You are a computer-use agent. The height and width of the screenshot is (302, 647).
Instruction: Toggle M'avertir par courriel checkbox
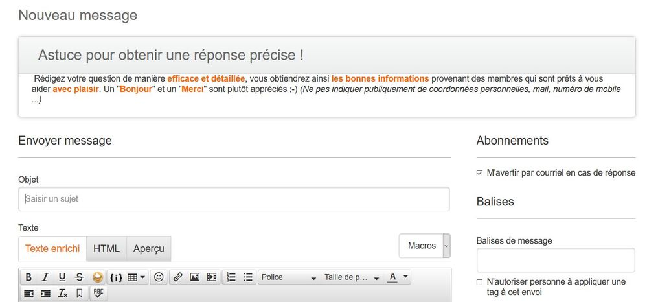(x=479, y=174)
